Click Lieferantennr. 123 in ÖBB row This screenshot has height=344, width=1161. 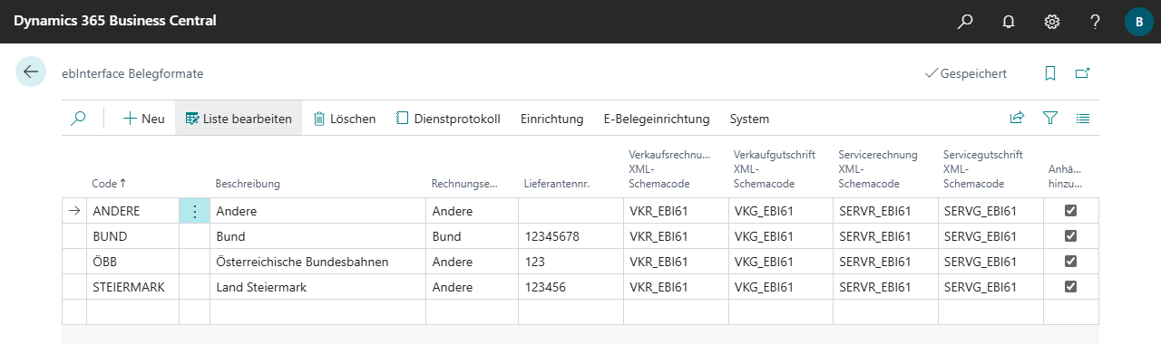point(534,262)
